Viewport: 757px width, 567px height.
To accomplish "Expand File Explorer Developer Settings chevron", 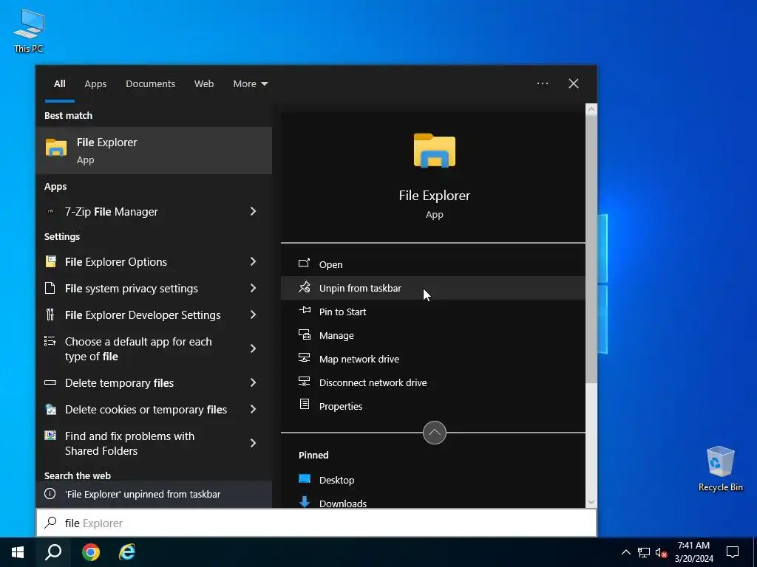I will coord(253,315).
